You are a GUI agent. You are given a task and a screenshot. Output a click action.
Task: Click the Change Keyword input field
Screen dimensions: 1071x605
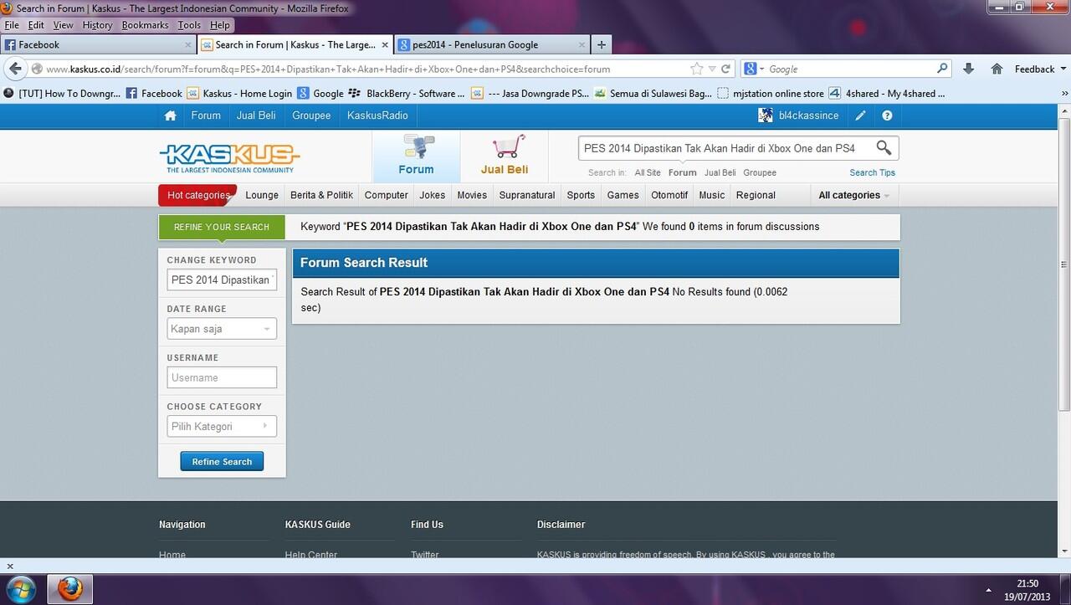(x=222, y=280)
